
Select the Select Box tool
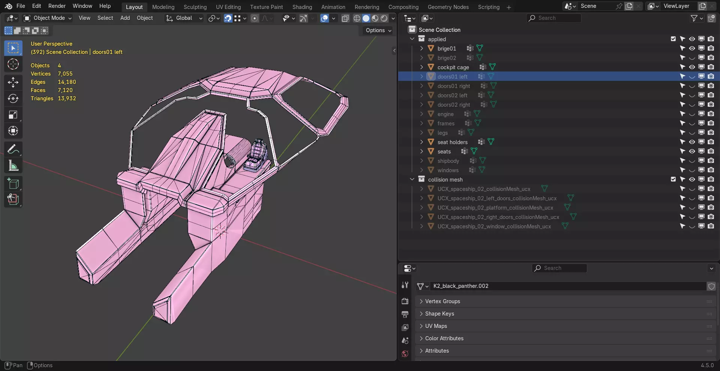point(13,48)
